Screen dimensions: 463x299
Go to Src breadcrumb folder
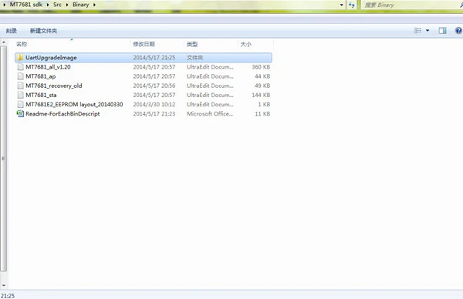[57, 5]
